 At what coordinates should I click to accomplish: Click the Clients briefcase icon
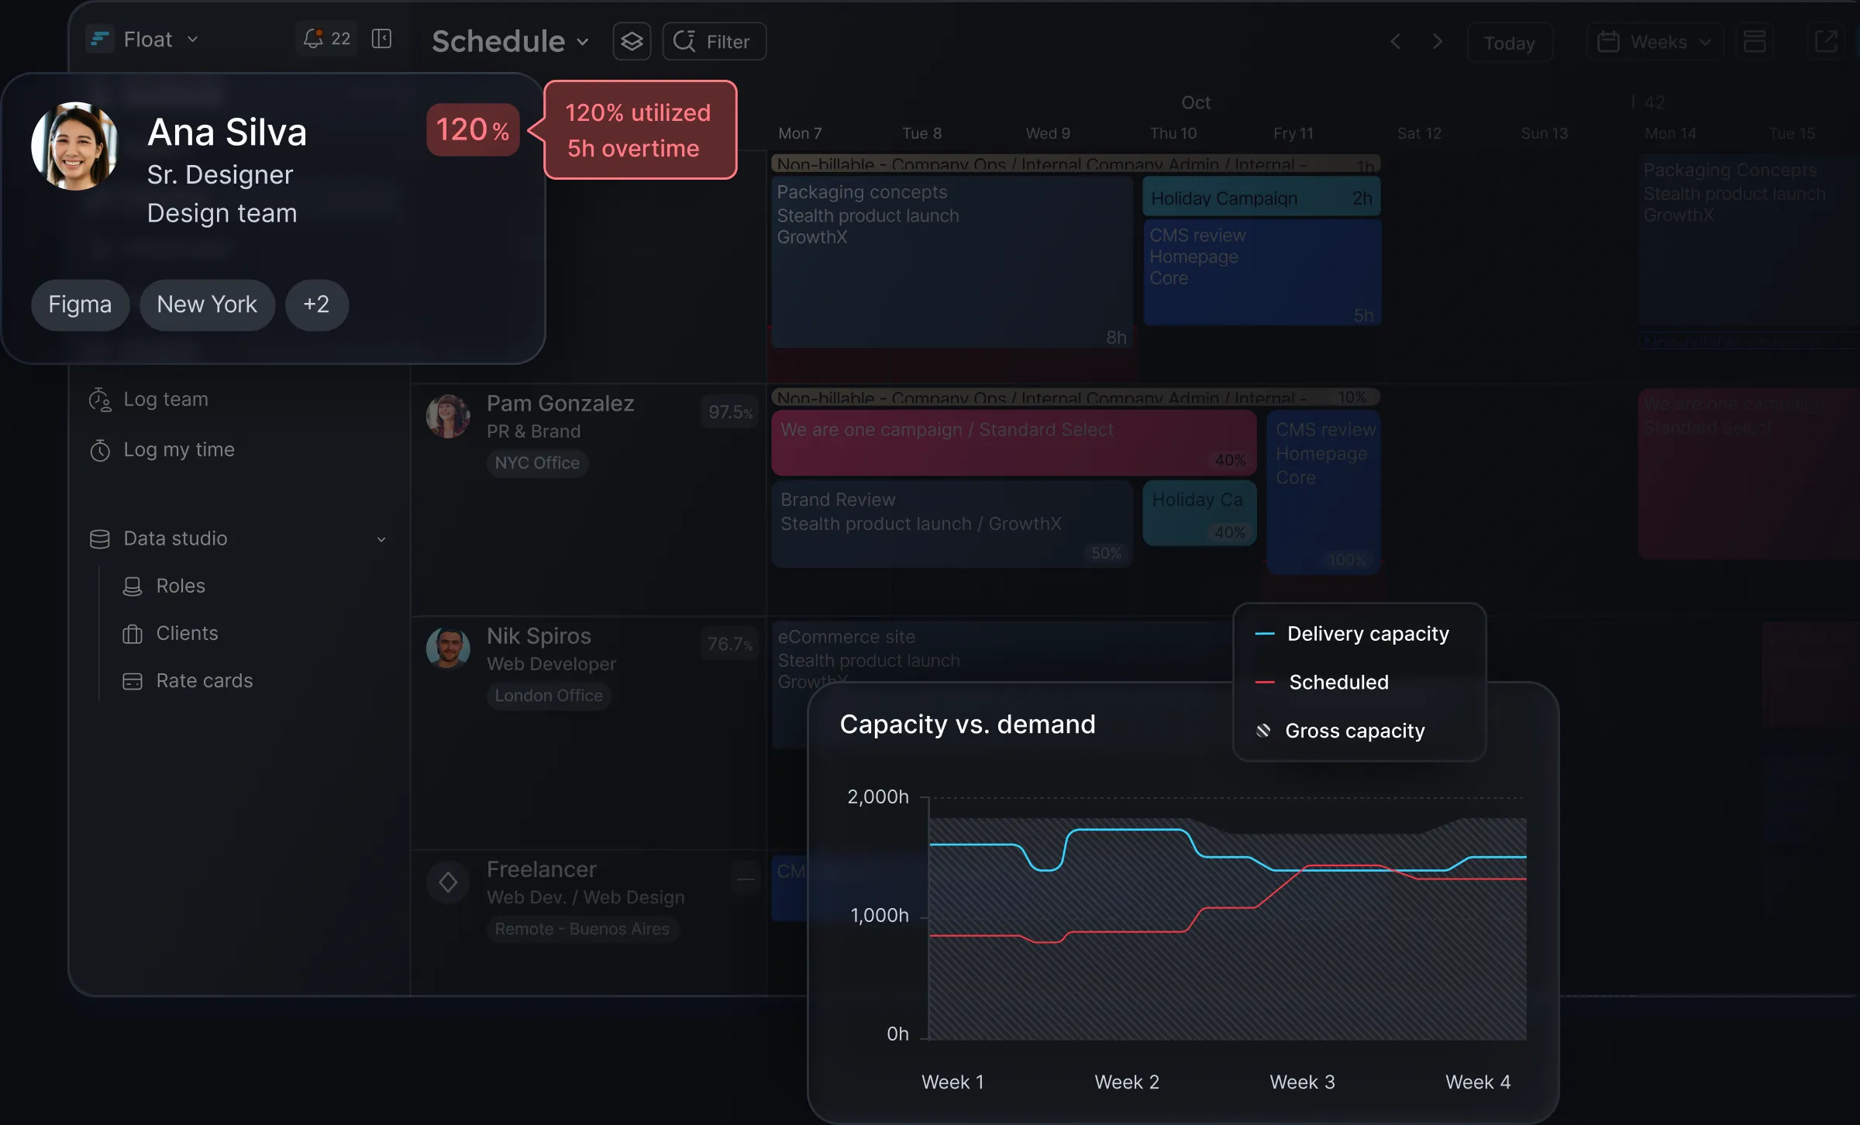click(133, 634)
